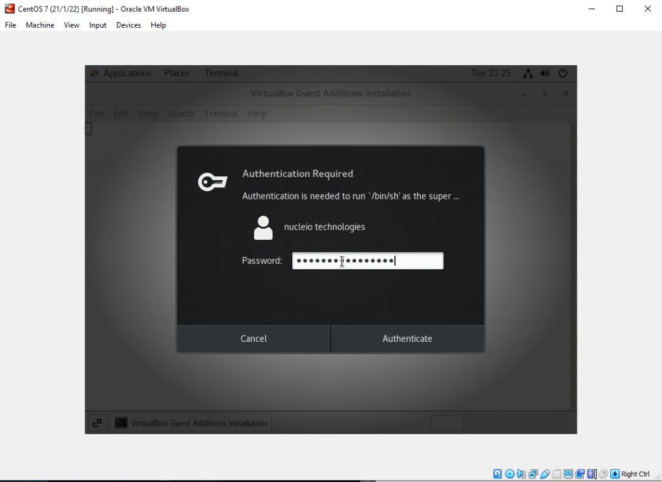Click the Right Ctrl host key label

click(x=635, y=474)
